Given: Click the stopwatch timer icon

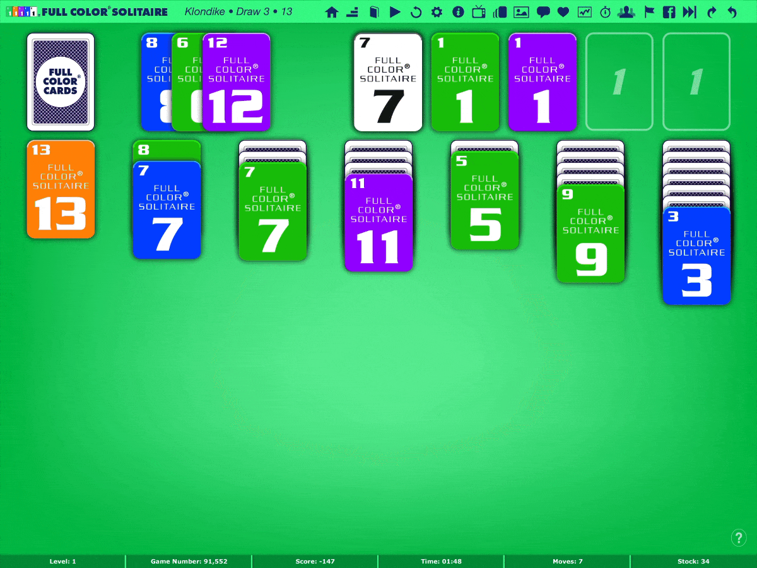Looking at the screenshot, I should 606,12.
